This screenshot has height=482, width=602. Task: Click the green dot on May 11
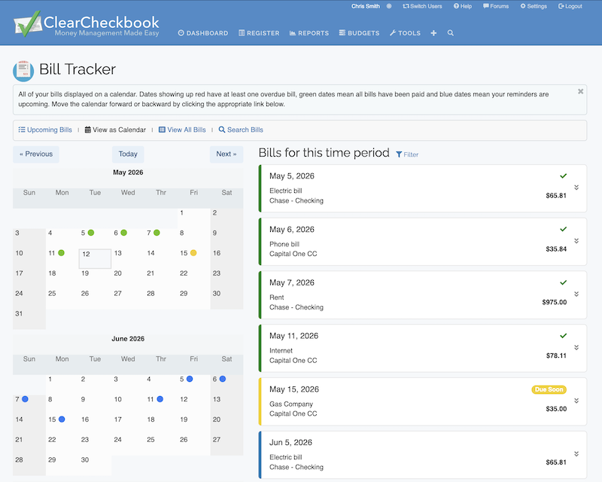pos(61,253)
